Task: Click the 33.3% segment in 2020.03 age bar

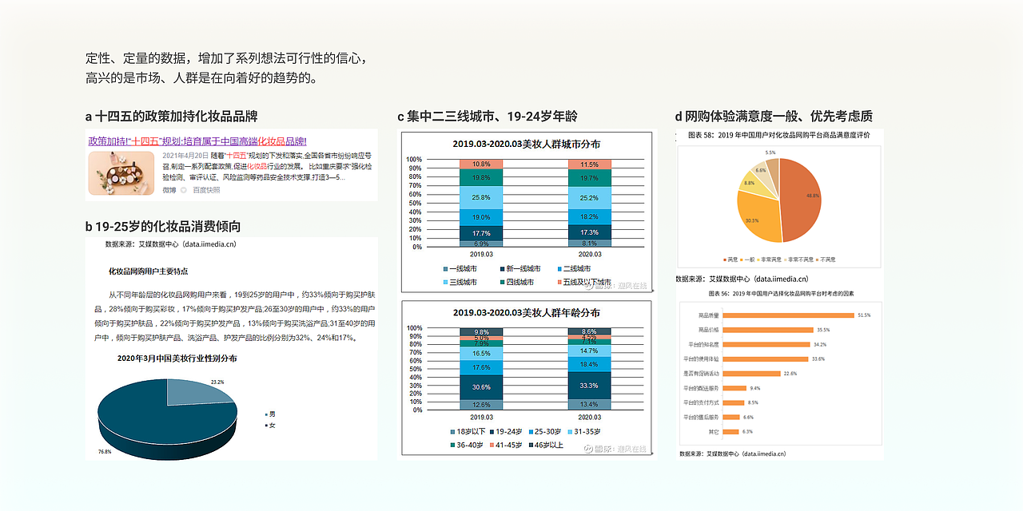Action: pos(589,385)
